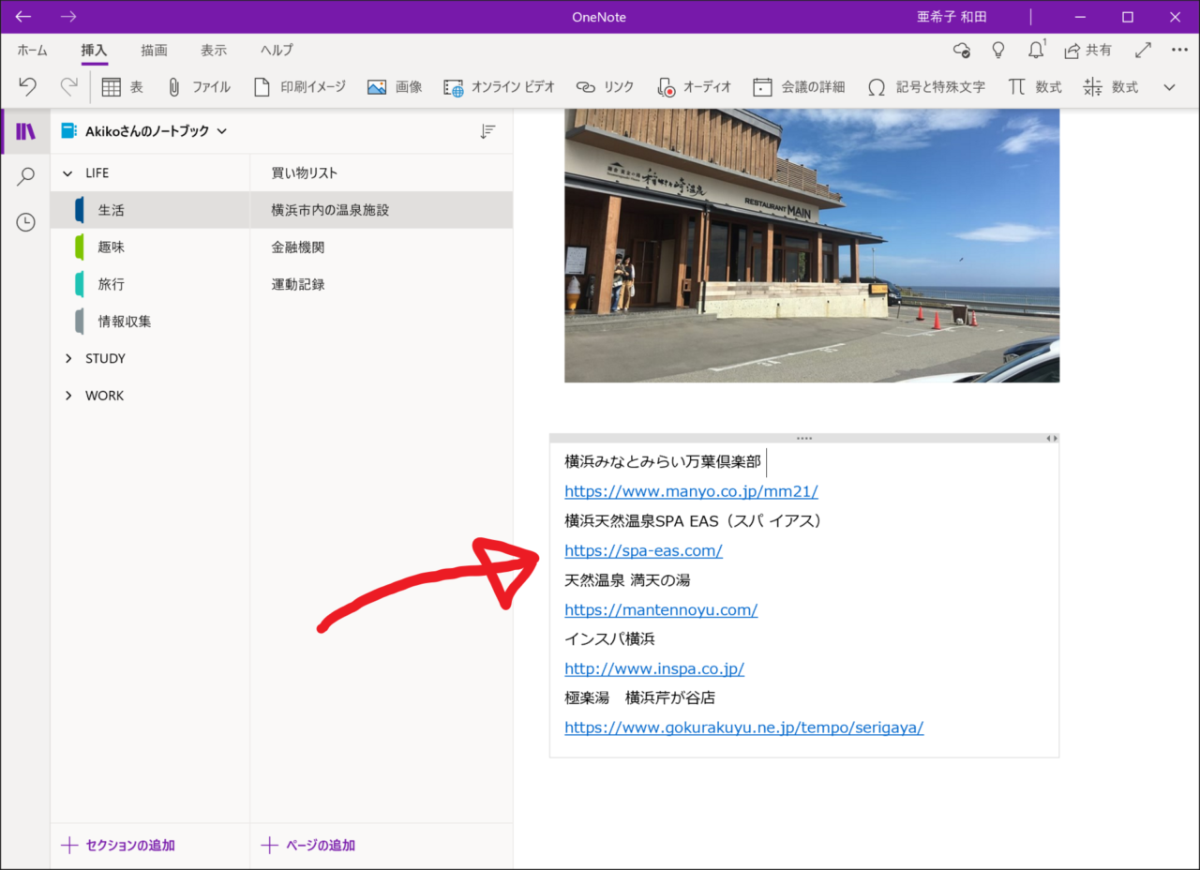
Task: Switch to the 描画 tab
Action: pos(154,51)
